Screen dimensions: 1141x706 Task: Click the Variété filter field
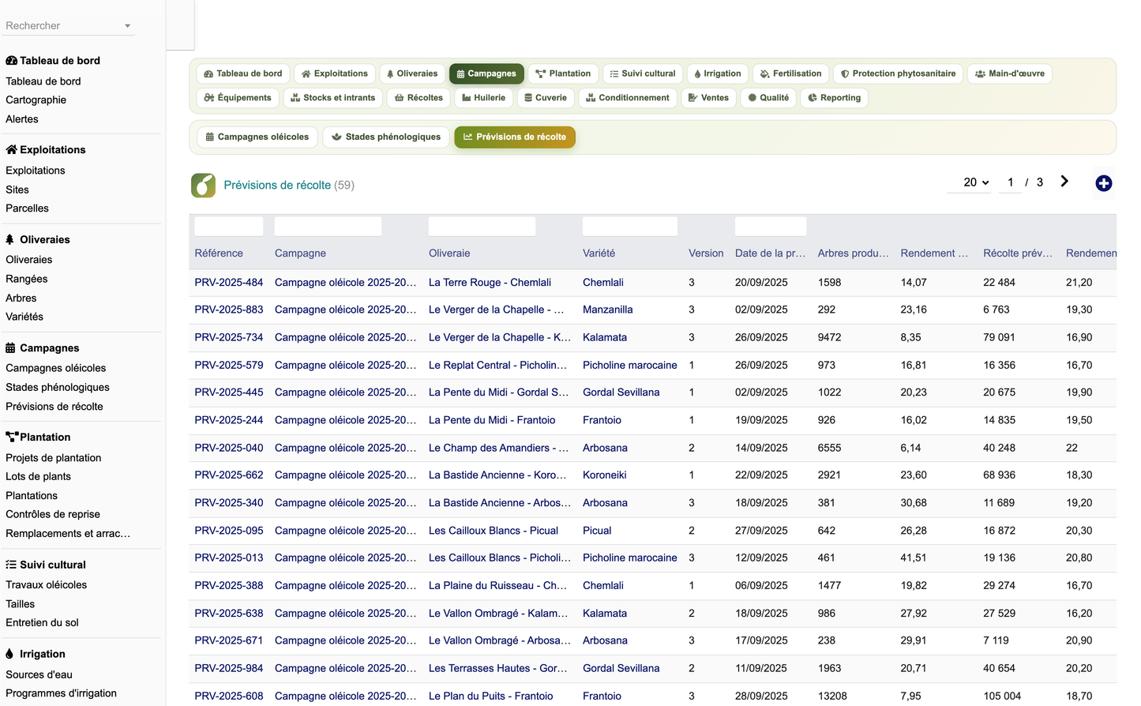(629, 227)
